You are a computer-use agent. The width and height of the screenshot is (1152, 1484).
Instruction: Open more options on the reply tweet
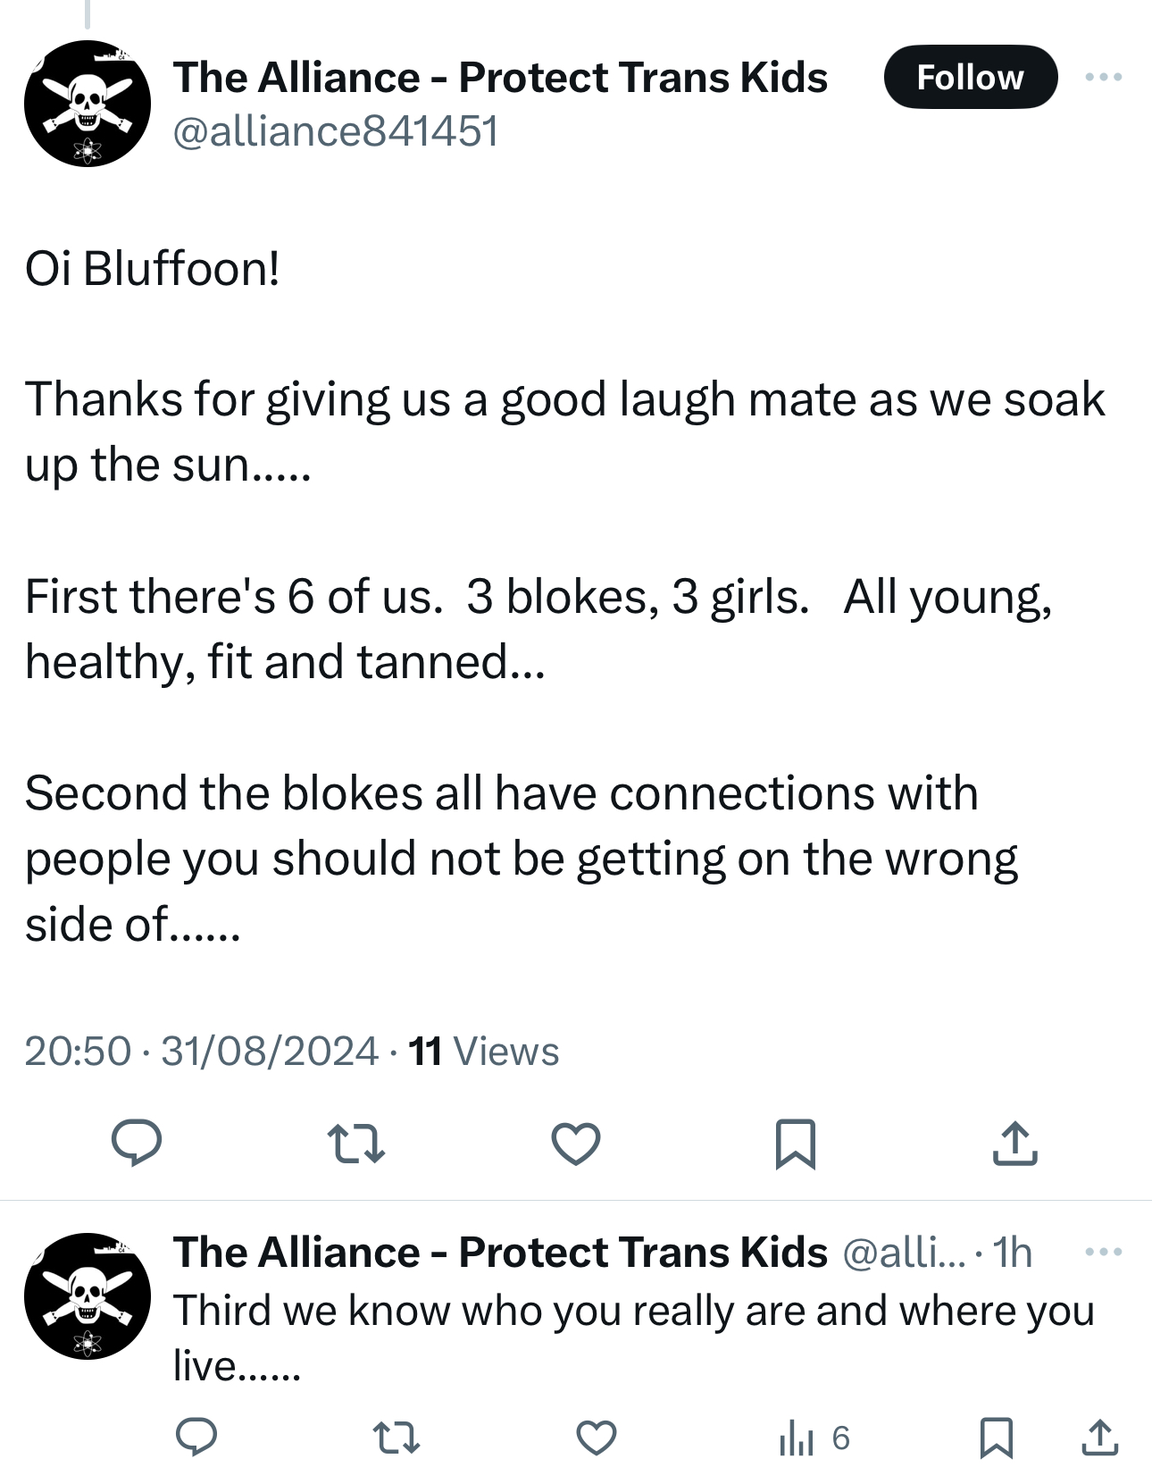point(1103,1252)
